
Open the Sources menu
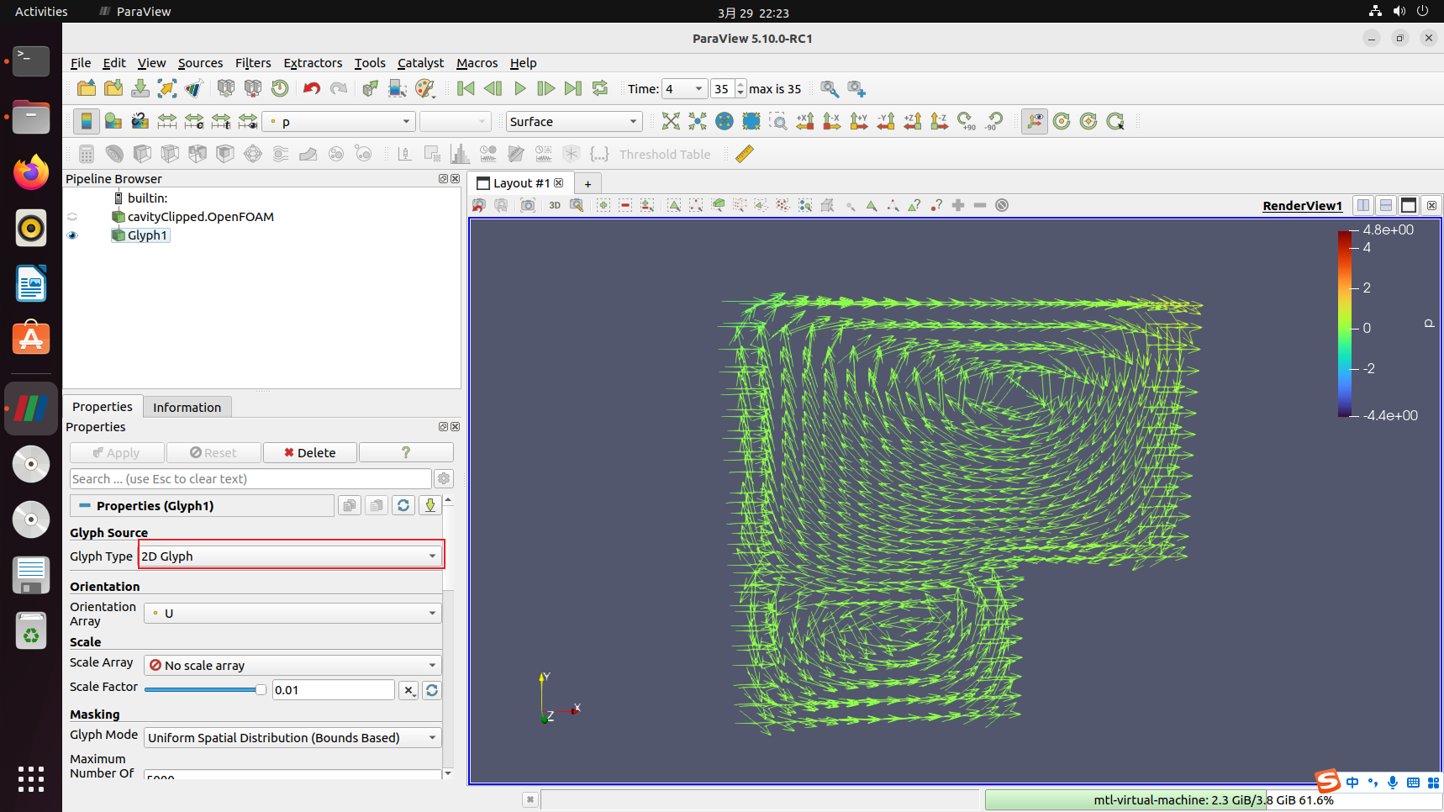click(x=200, y=63)
